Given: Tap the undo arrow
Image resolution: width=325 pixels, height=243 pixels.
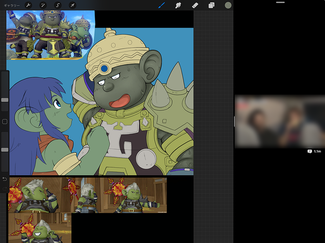Looking at the screenshot, I should 5,179.
